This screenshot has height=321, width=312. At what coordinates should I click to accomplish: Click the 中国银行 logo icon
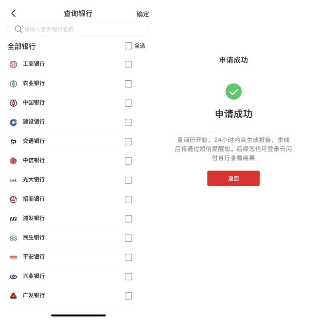pos(14,103)
